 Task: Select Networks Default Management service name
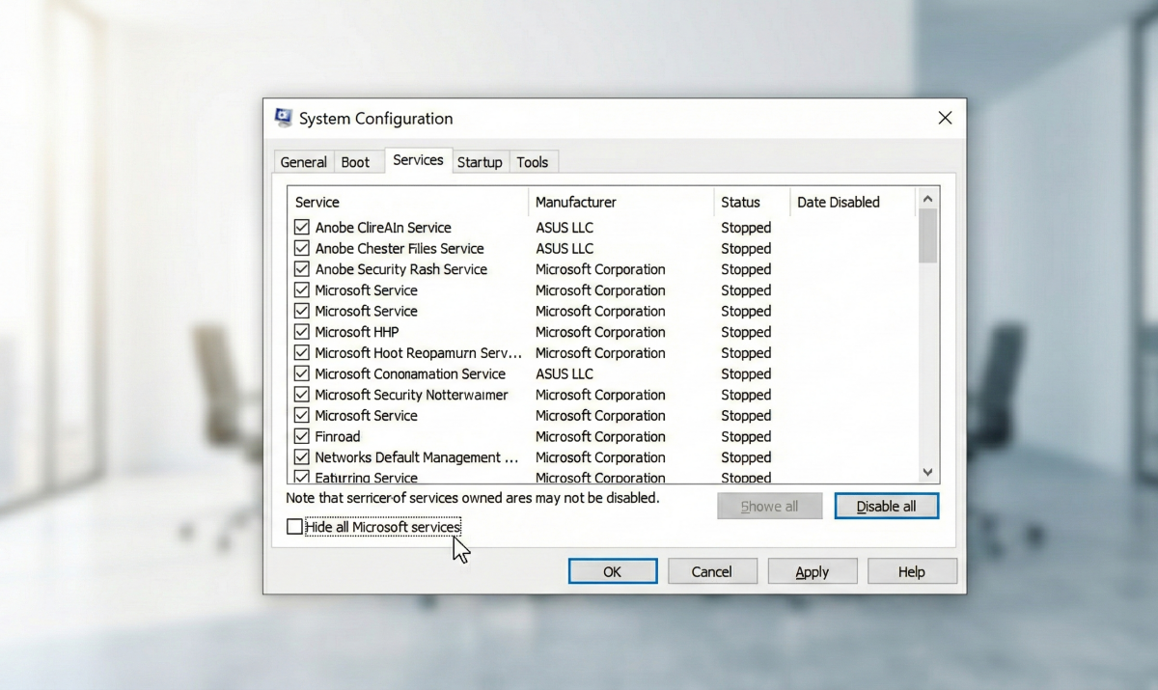417,457
